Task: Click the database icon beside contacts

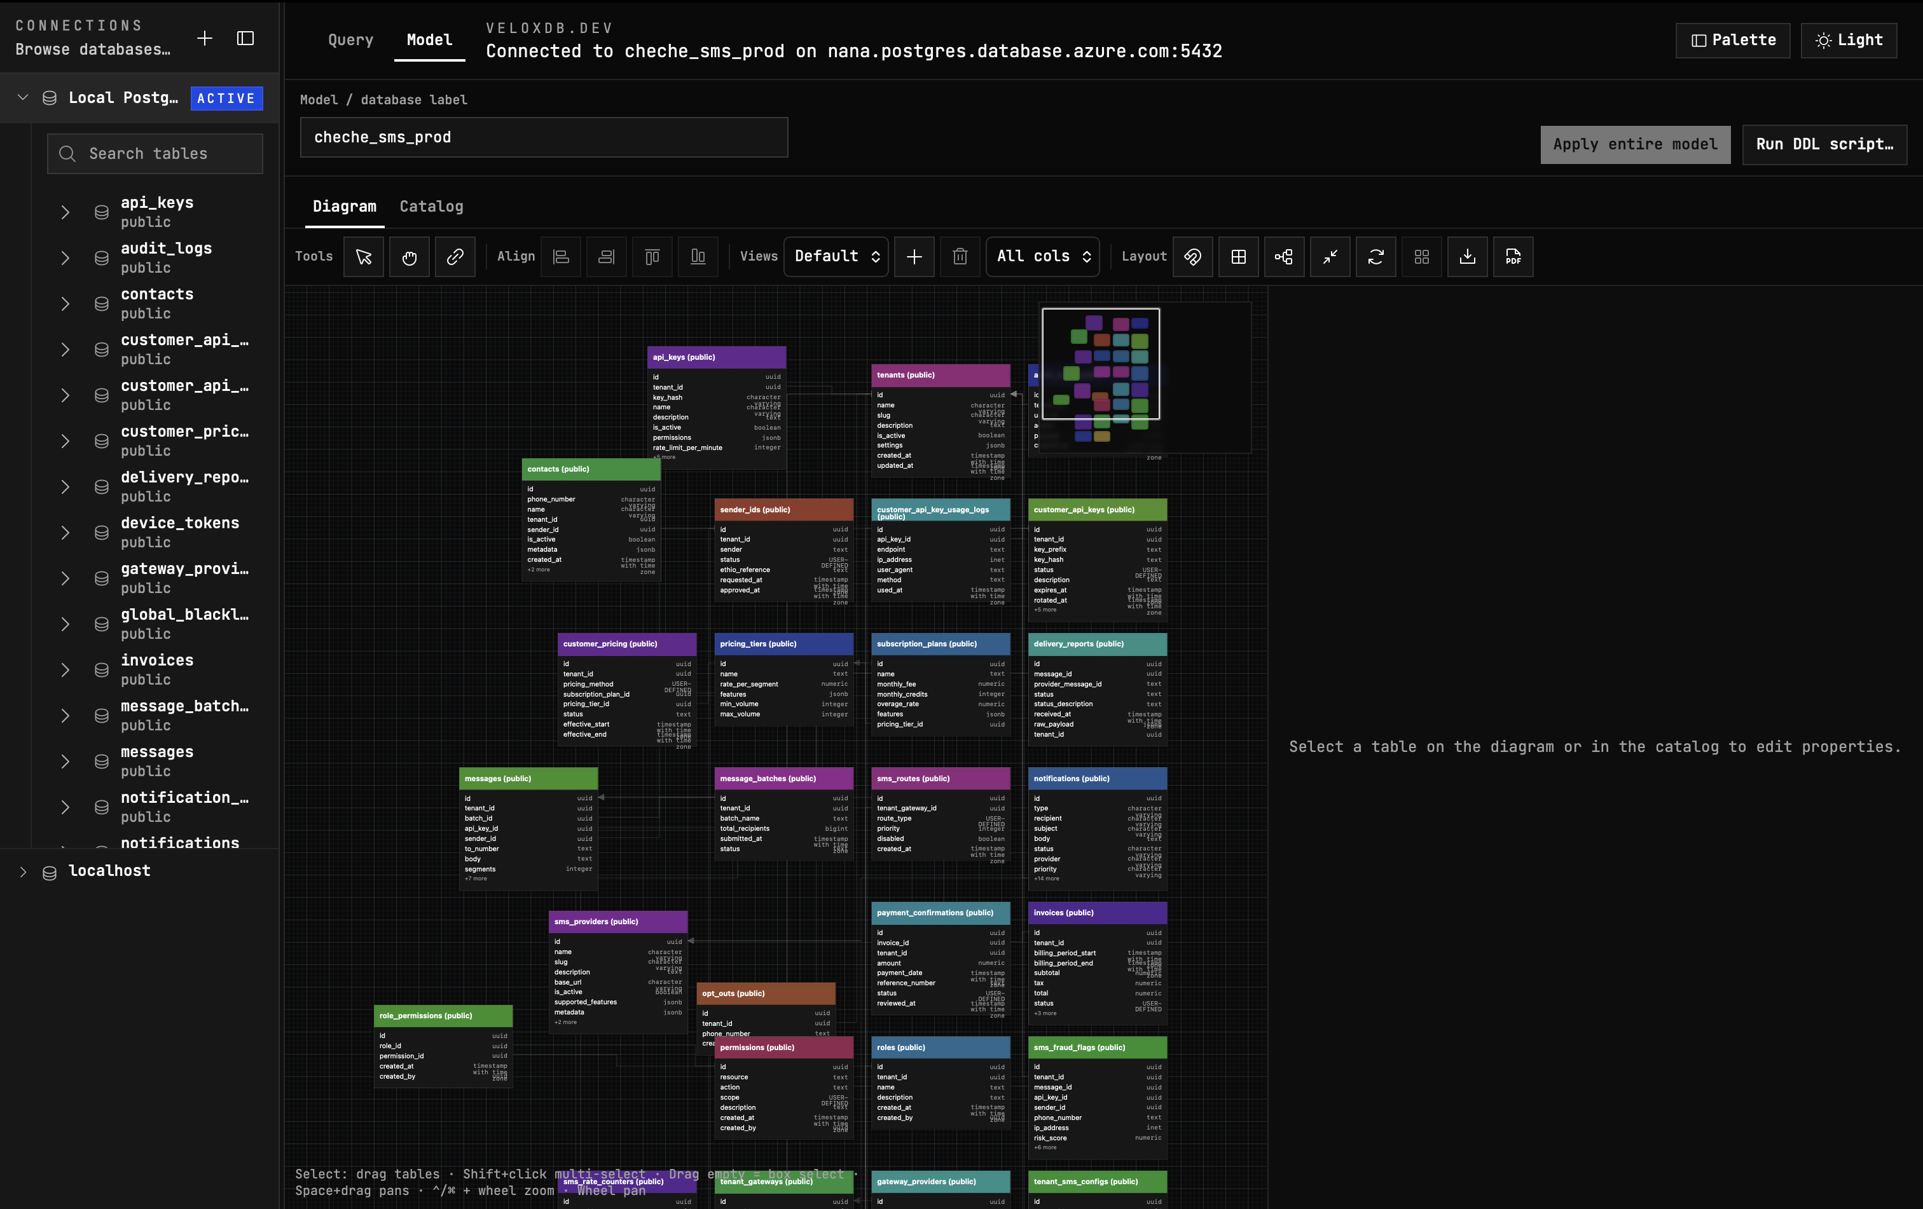Action: [101, 304]
